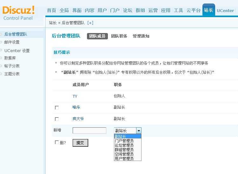Tick the checkbox for member 疯大爷
This screenshot has width=238, height=174.
[57, 119]
